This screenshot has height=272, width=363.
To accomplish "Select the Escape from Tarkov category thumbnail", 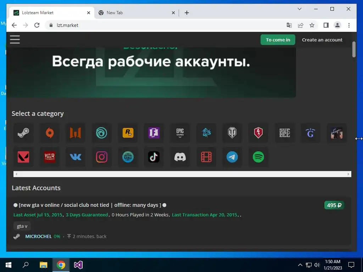I will pyautogui.click(x=337, y=133).
